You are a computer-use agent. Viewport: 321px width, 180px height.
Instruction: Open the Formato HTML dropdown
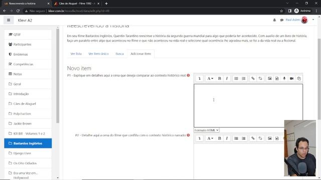click(x=207, y=130)
